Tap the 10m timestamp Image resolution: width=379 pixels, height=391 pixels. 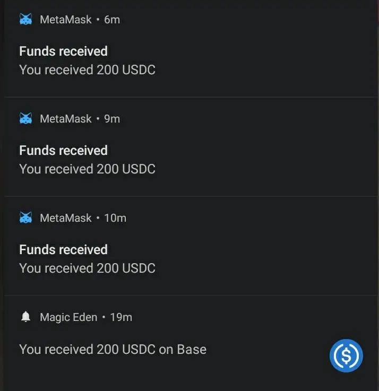tap(115, 218)
